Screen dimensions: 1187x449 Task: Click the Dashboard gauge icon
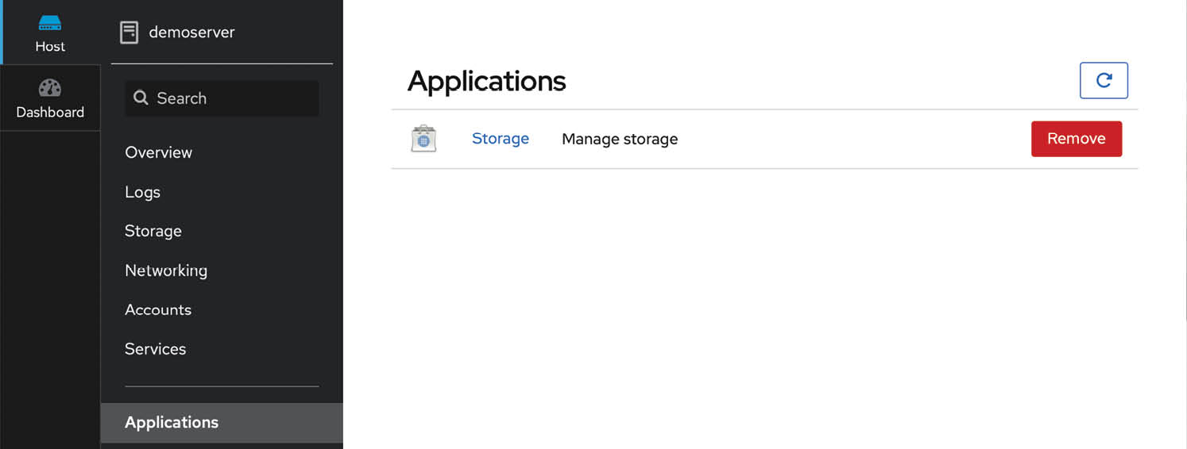pyautogui.click(x=50, y=87)
